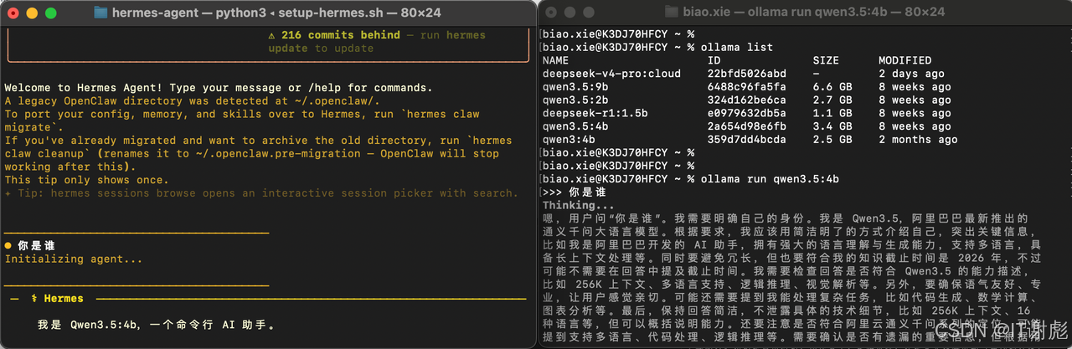Click the SIZE column header
The image size is (1072, 349).
[826, 60]
